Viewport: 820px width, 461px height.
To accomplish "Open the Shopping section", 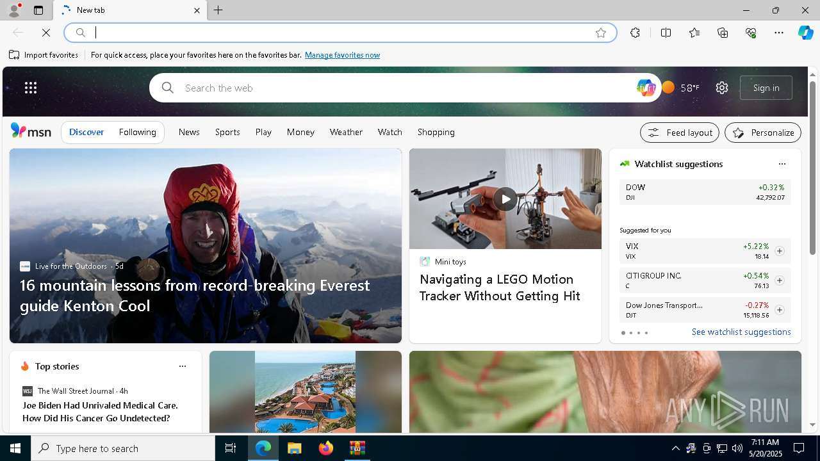I will [436, 132].
